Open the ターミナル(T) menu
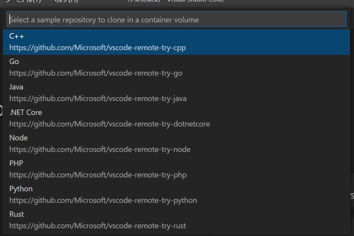The width and height of the screenshot is (354, 236). point(23,1)
